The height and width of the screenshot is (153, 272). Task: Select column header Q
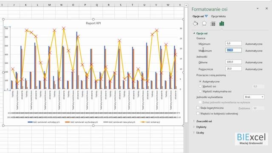click(97, 5)
